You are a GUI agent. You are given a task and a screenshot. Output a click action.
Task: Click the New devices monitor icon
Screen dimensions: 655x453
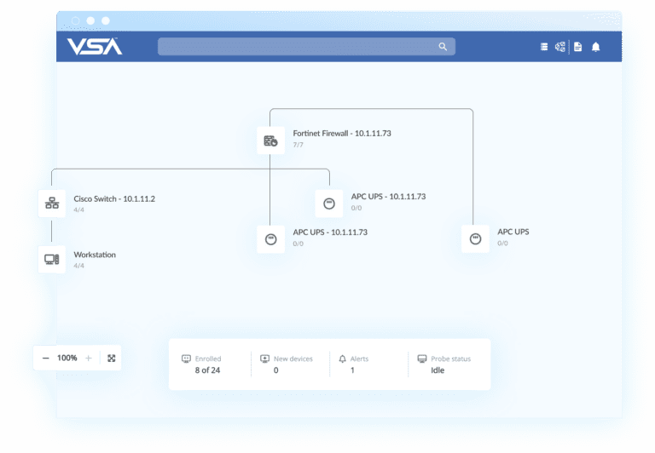265,358
